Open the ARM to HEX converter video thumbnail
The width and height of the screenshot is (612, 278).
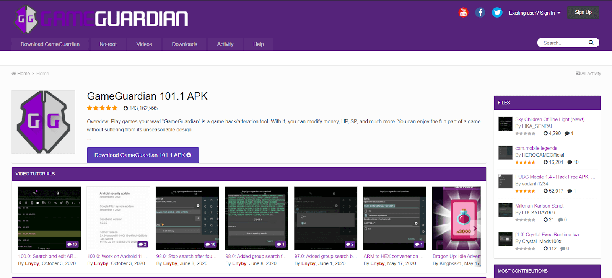click(x=395, y=218)
